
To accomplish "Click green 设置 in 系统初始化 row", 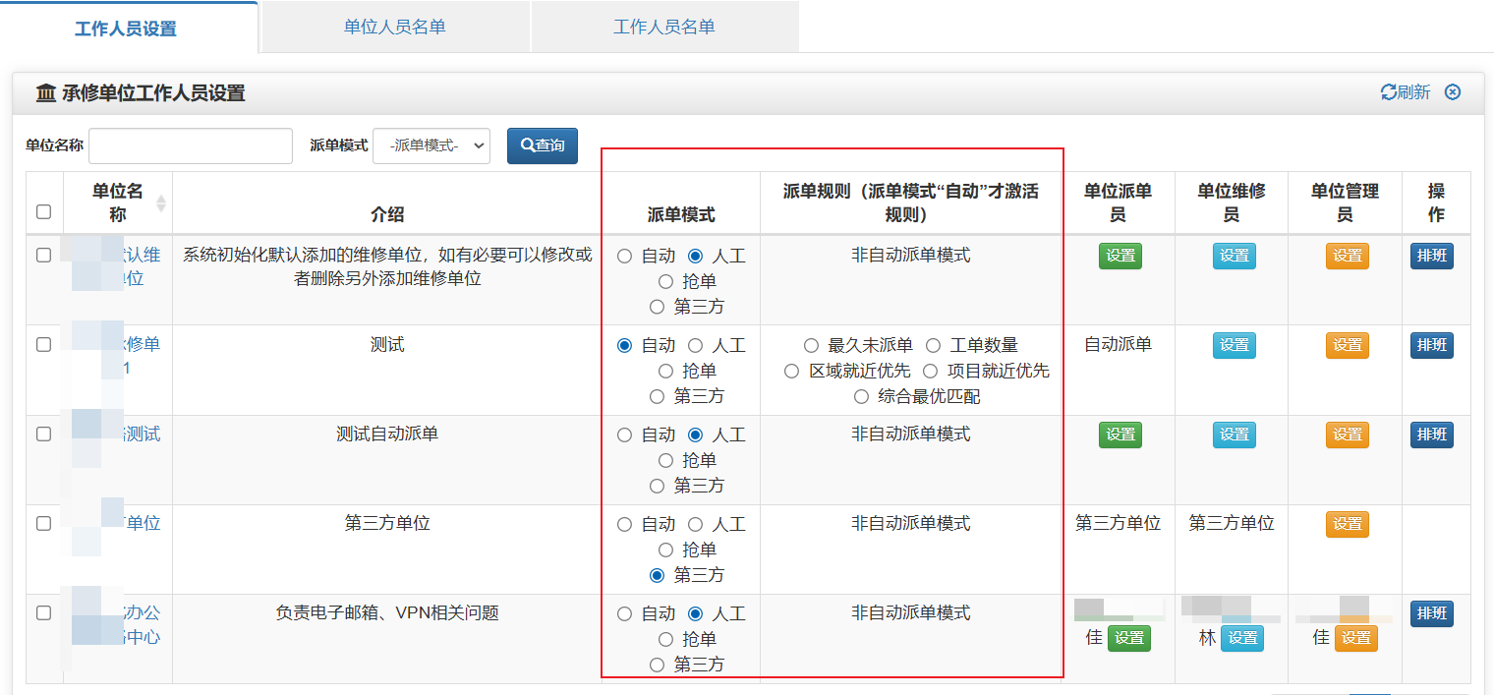I will [x=1120, y=256].
